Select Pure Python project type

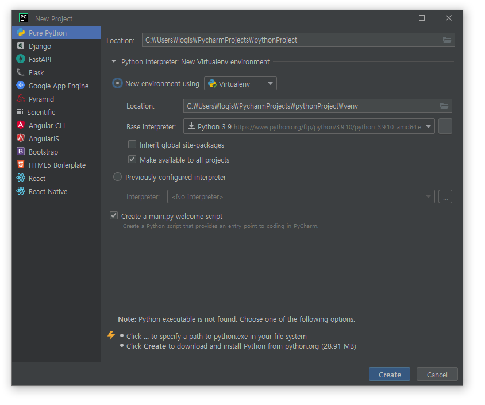56,33
